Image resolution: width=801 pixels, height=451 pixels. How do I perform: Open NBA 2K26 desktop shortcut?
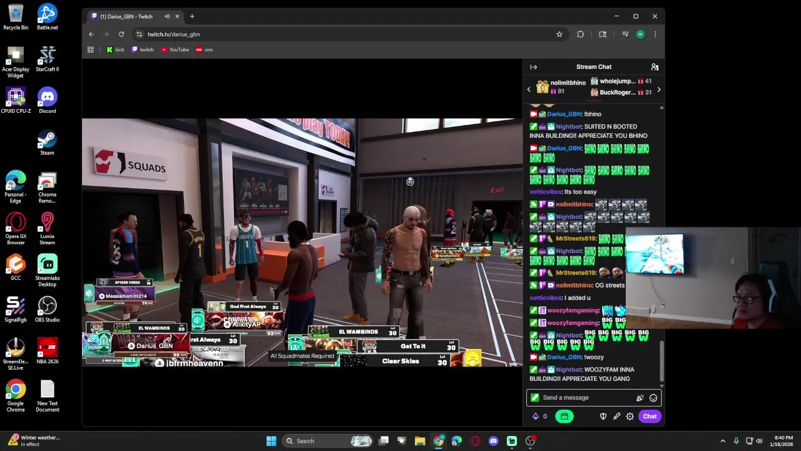[48, 351]
